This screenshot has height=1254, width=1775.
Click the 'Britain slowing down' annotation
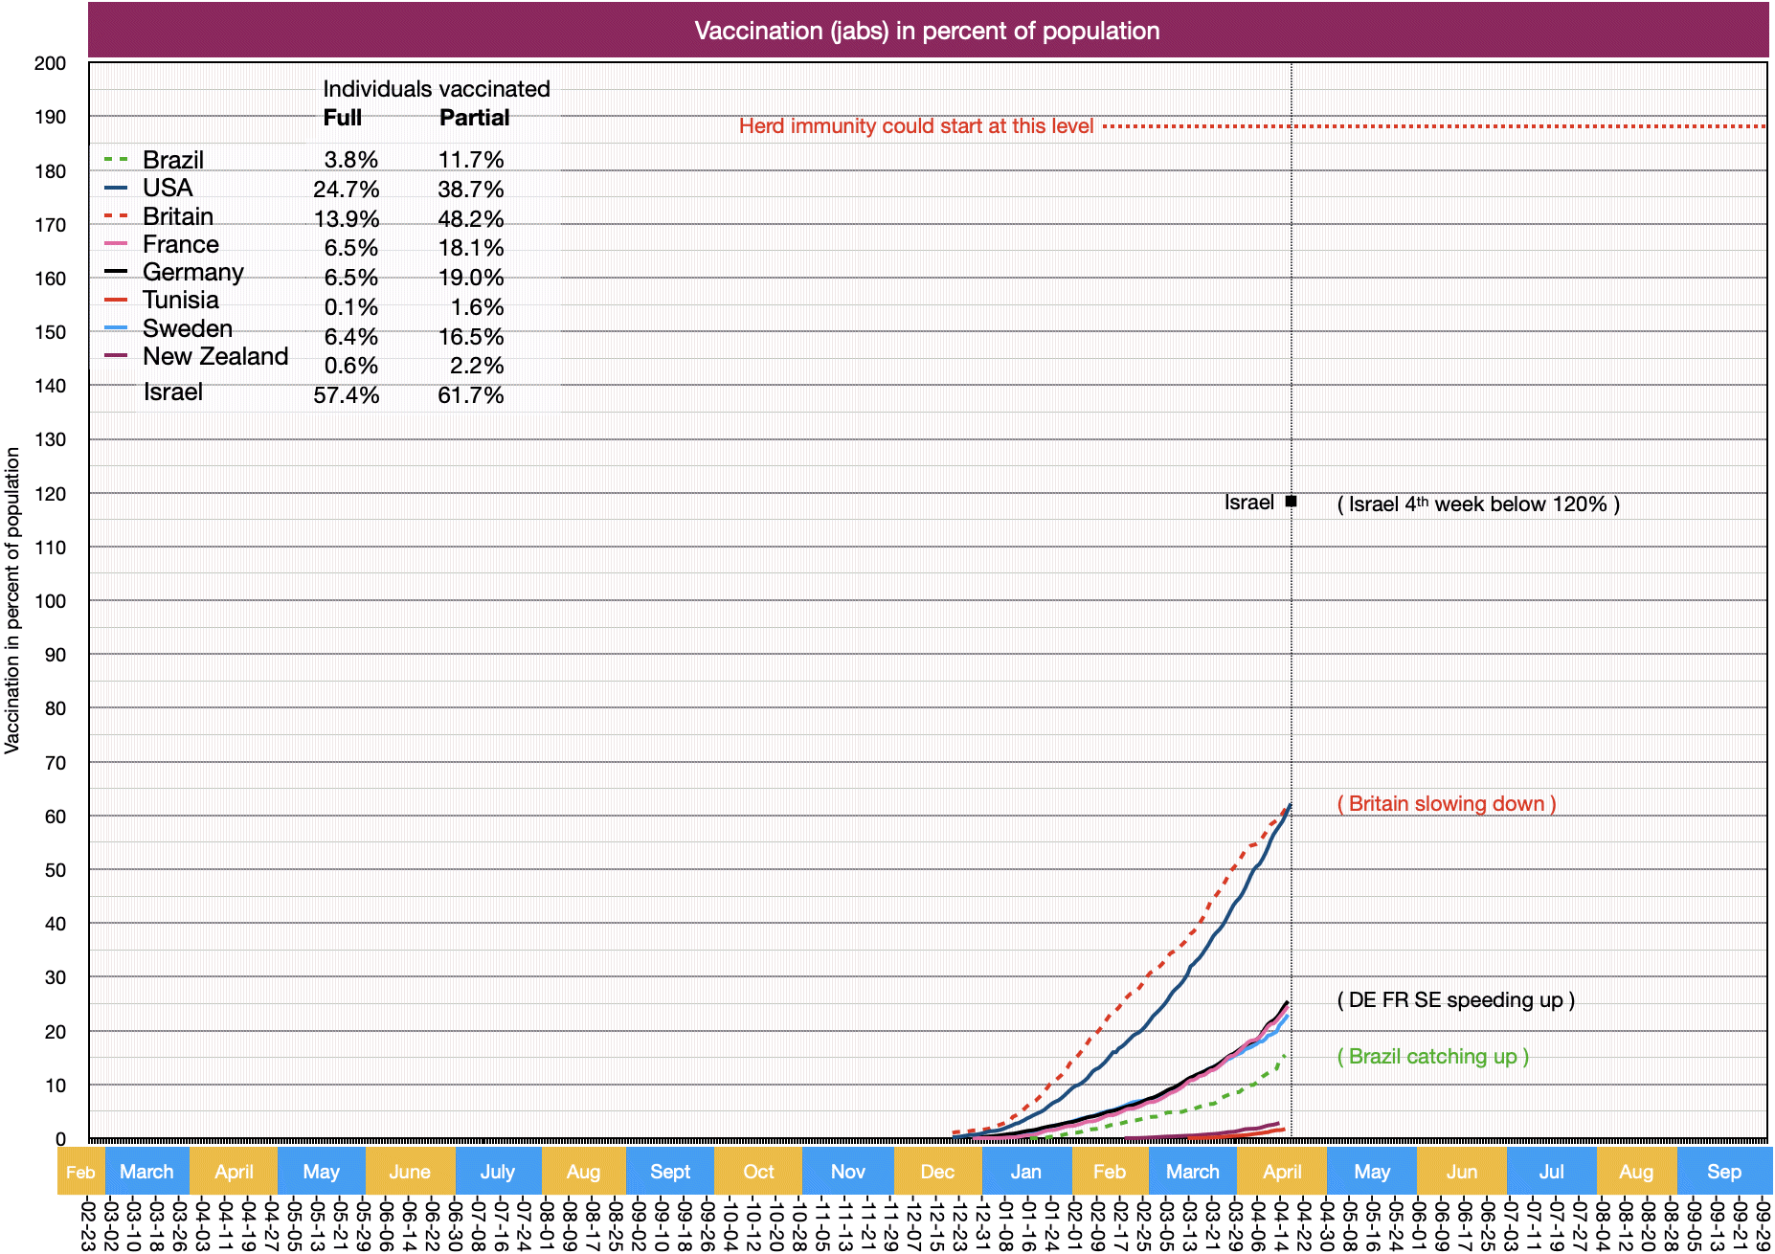1446,804
